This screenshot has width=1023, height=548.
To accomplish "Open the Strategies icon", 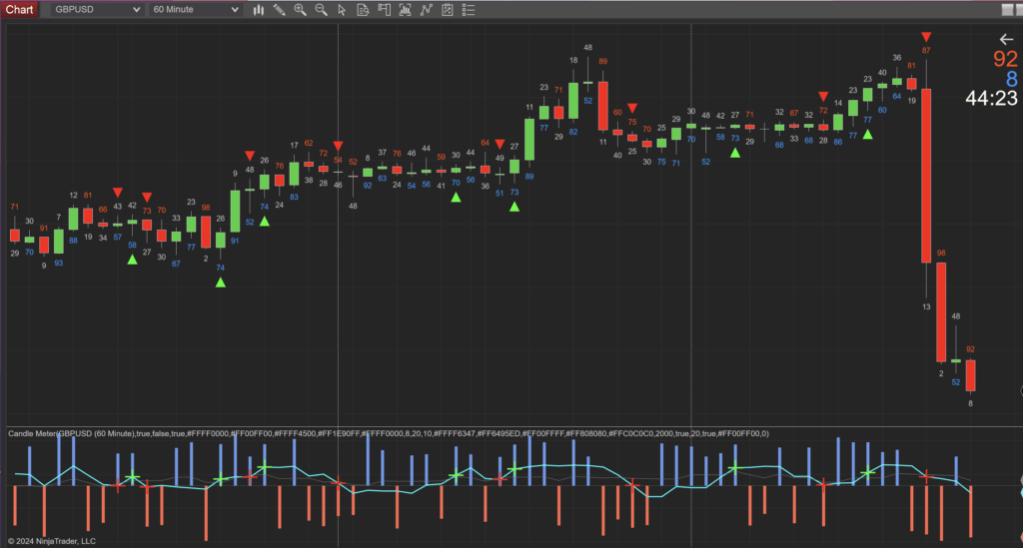I will coord(448,10).
